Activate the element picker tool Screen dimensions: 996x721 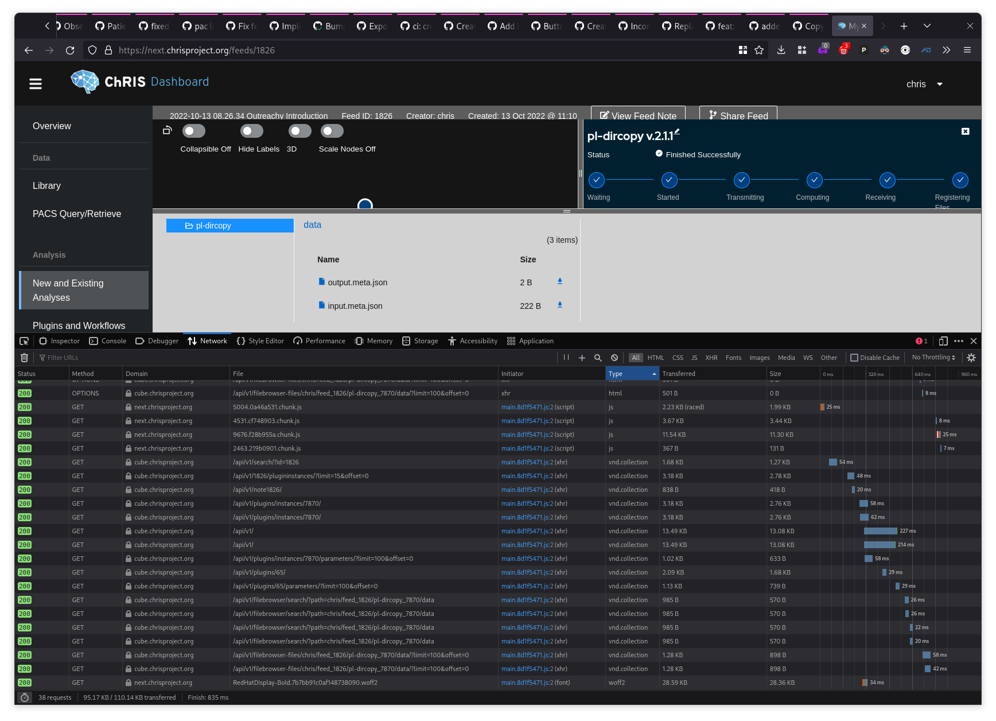(24, 340)
